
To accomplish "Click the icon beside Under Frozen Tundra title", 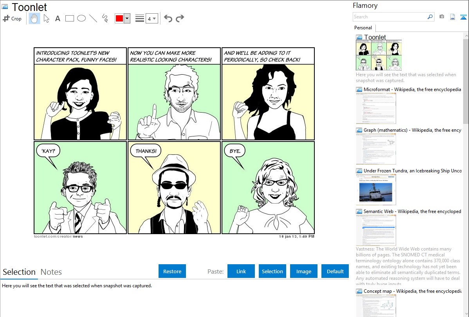I will pyautogui.click(x=359, y=171).
